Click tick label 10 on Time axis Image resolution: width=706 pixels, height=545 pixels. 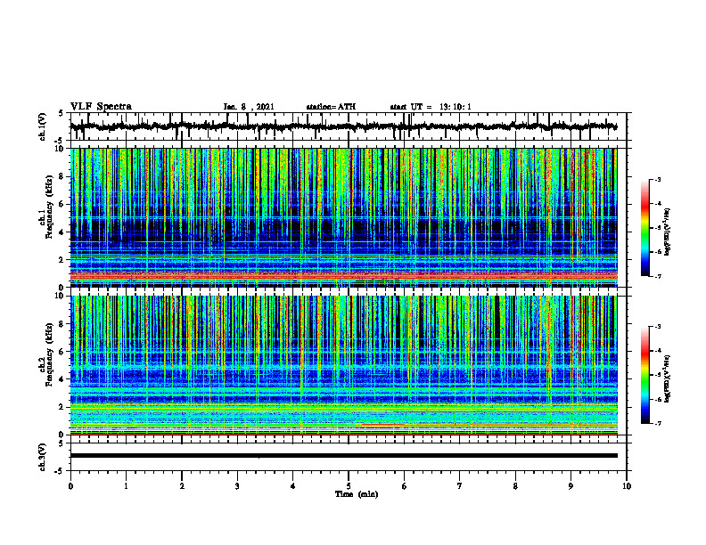click(627, 486)
